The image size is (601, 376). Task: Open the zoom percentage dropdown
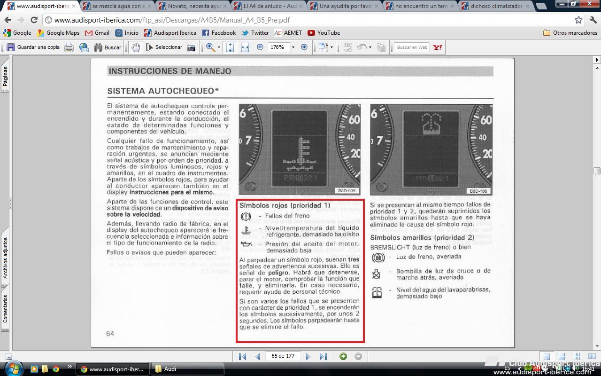(293, 47)
